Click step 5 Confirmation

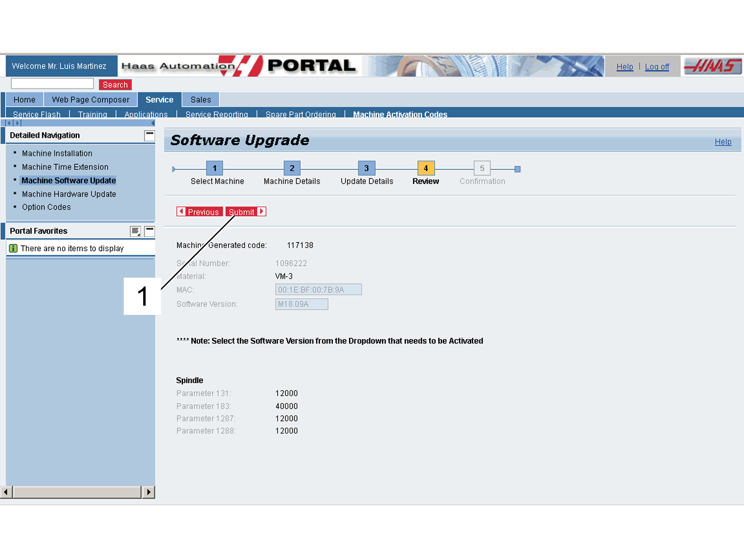click(482, 169)
